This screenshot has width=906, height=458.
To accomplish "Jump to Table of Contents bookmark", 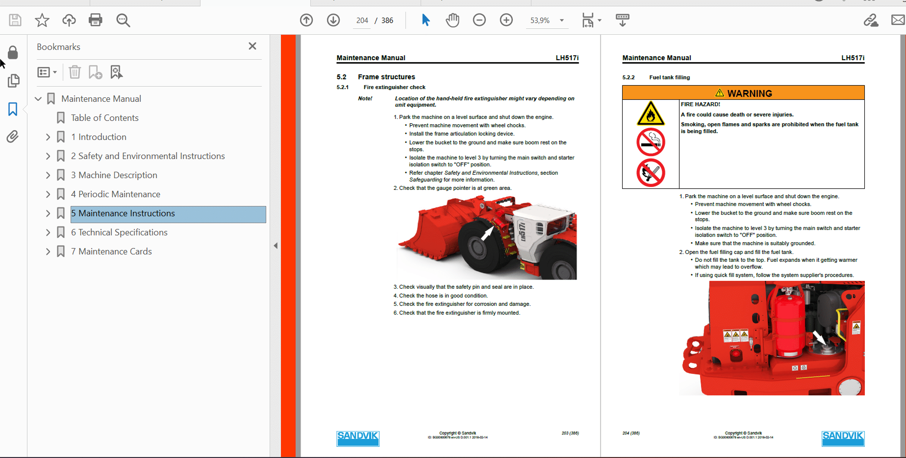I will click(104, 118).
